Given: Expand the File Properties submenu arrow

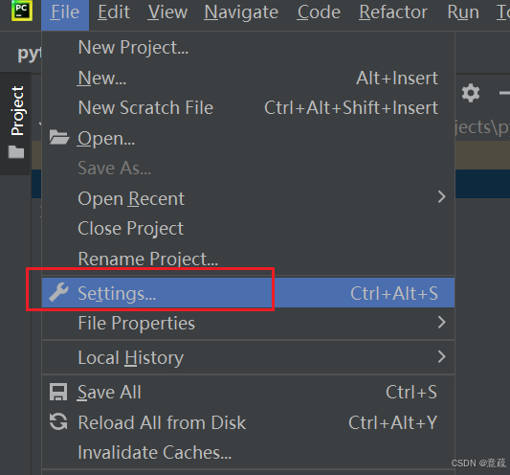Looking at the screenshot, I should pyautogui.click(x=441, y=323).
